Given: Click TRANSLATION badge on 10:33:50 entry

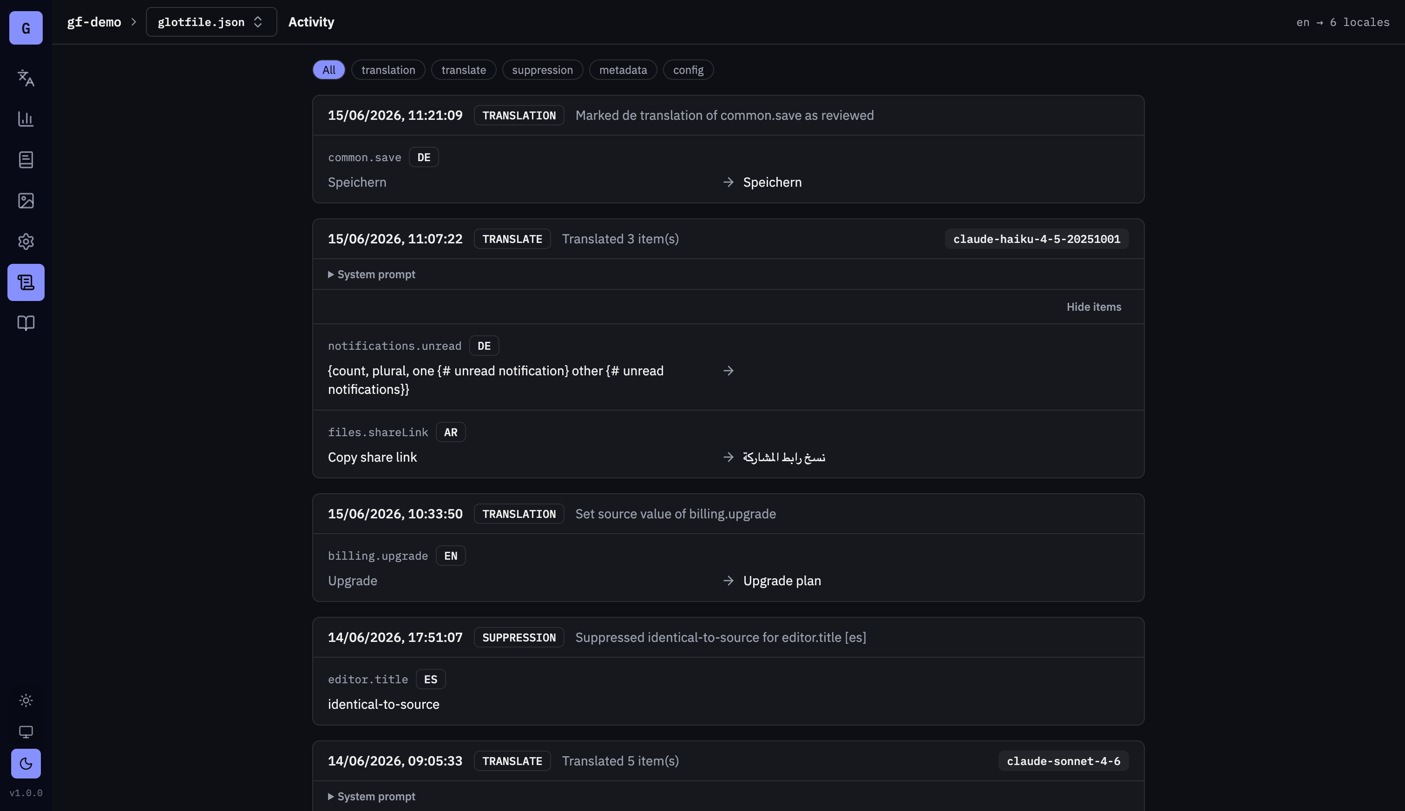Looking at the screenshot, I should [x=519, y=514].
